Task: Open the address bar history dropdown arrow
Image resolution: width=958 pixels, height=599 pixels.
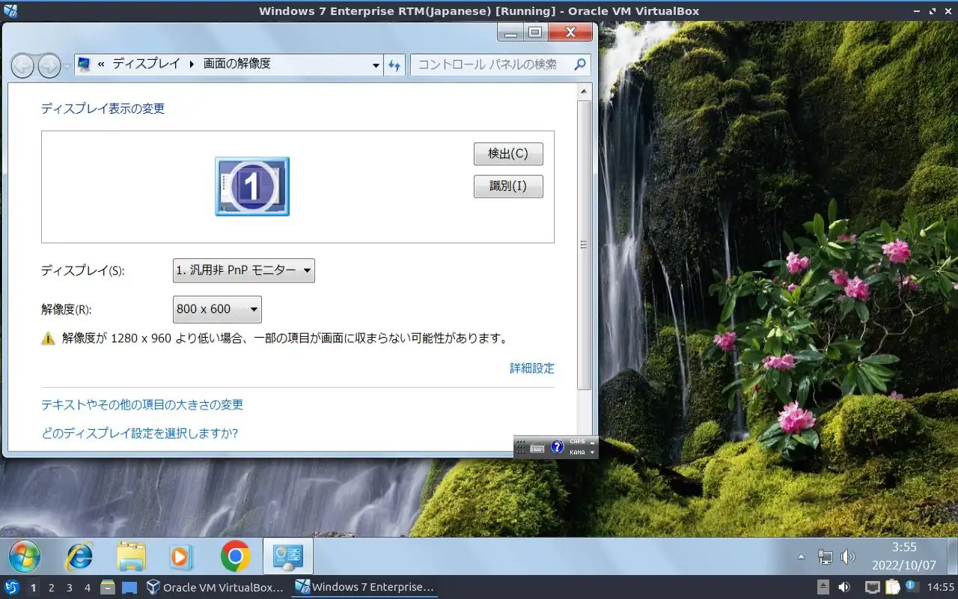Action: (x=376, y=65)
